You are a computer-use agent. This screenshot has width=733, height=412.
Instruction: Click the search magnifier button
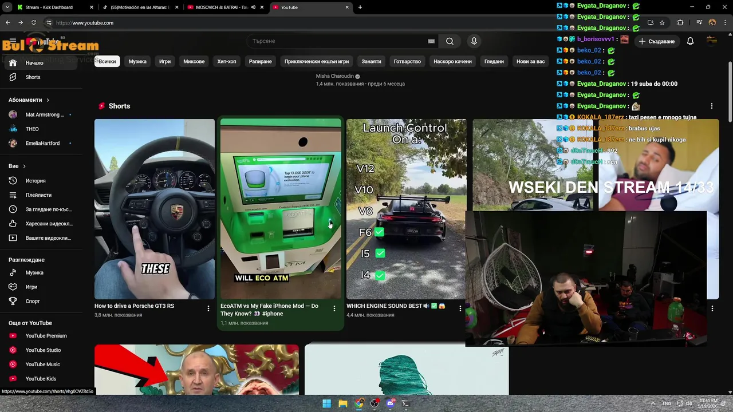point(450,41)
